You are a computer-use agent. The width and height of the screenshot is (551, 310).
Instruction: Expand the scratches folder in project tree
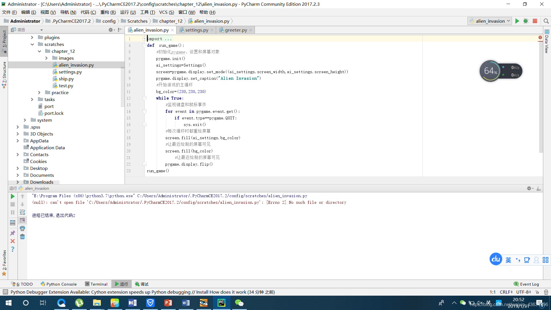[32, 44]
